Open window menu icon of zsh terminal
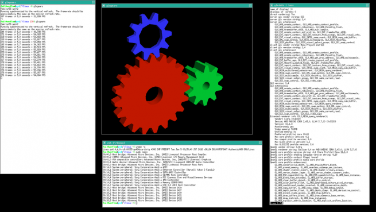This screenshot has width=376, height=212. [104, 142]
